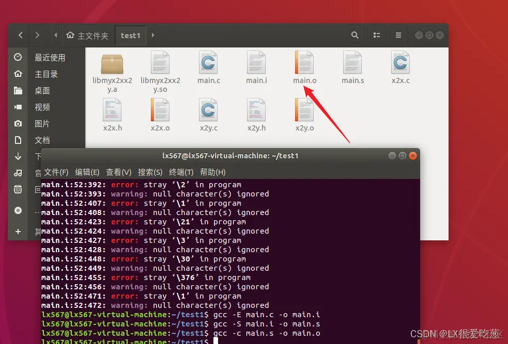Screen dimensions: 508x344
Task: Click the terminal title bar text
Action: [x=230, y=156]
